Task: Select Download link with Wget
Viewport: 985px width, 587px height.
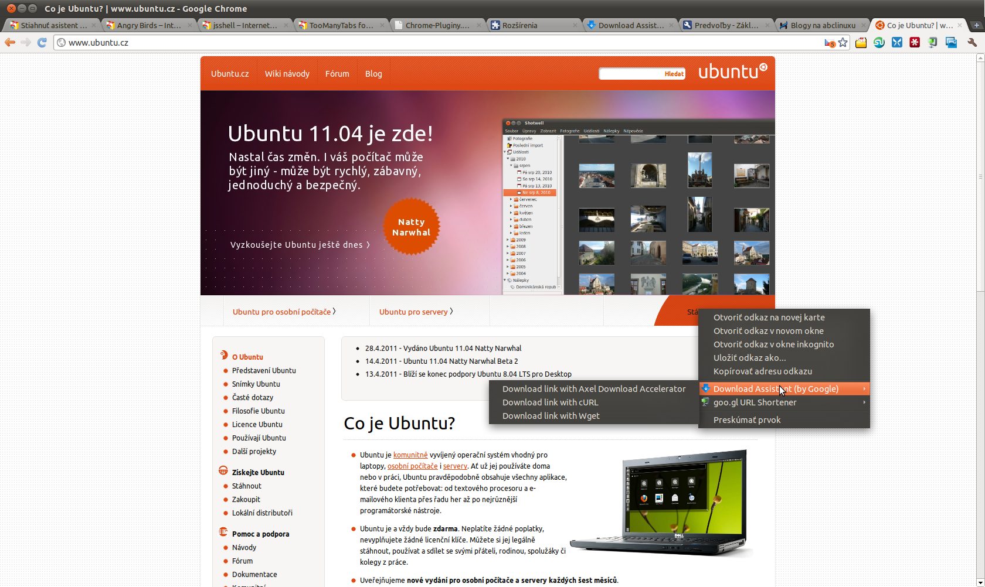Action: 551,416
